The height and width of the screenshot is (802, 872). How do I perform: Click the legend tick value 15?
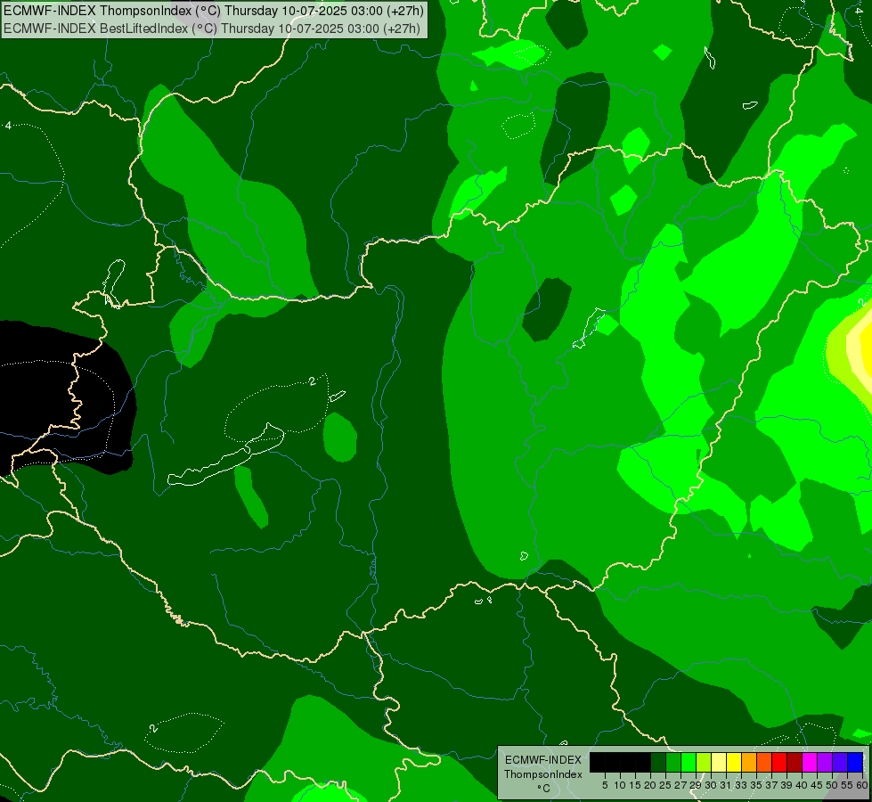[x=636, y=785]
